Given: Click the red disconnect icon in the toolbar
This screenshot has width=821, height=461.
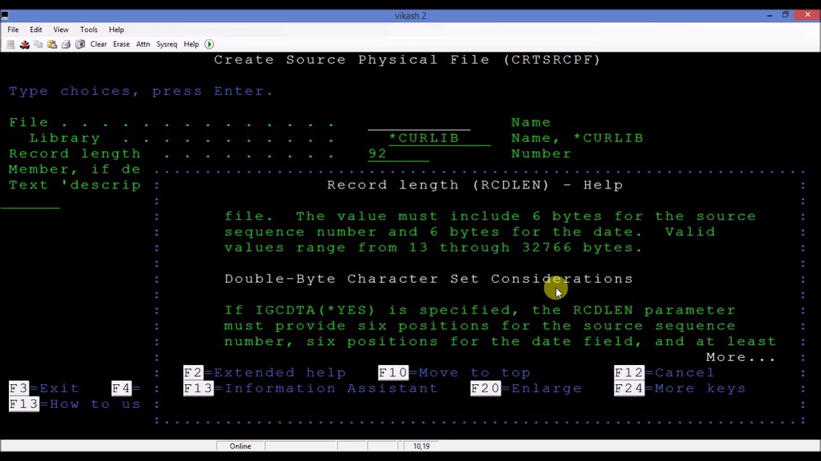Looking at the screenshot, I should (24, 44).
